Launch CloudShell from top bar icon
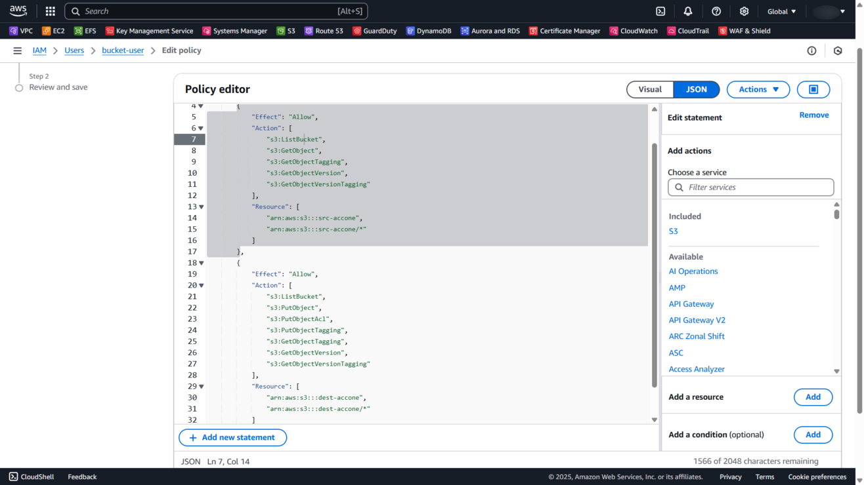864x485 pixels. 660,11
